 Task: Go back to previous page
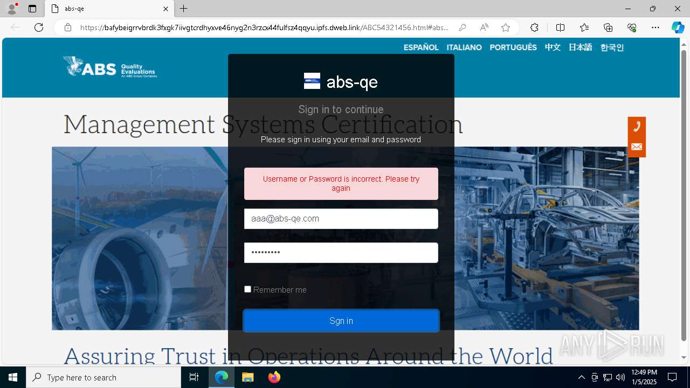click(15, 27)
